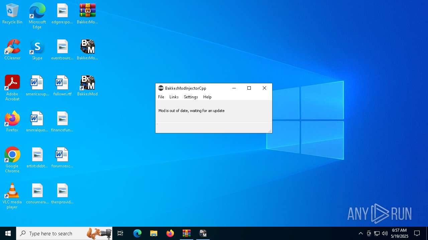Select the animalquo... Word document
428x240 pixels.
click(x=37, y=122)
